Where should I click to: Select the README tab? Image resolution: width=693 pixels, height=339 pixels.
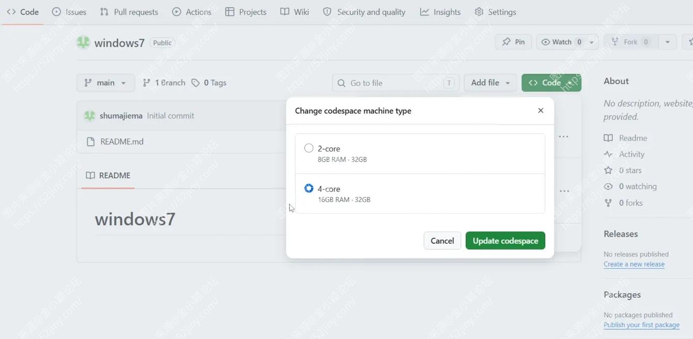pos(108,176)
